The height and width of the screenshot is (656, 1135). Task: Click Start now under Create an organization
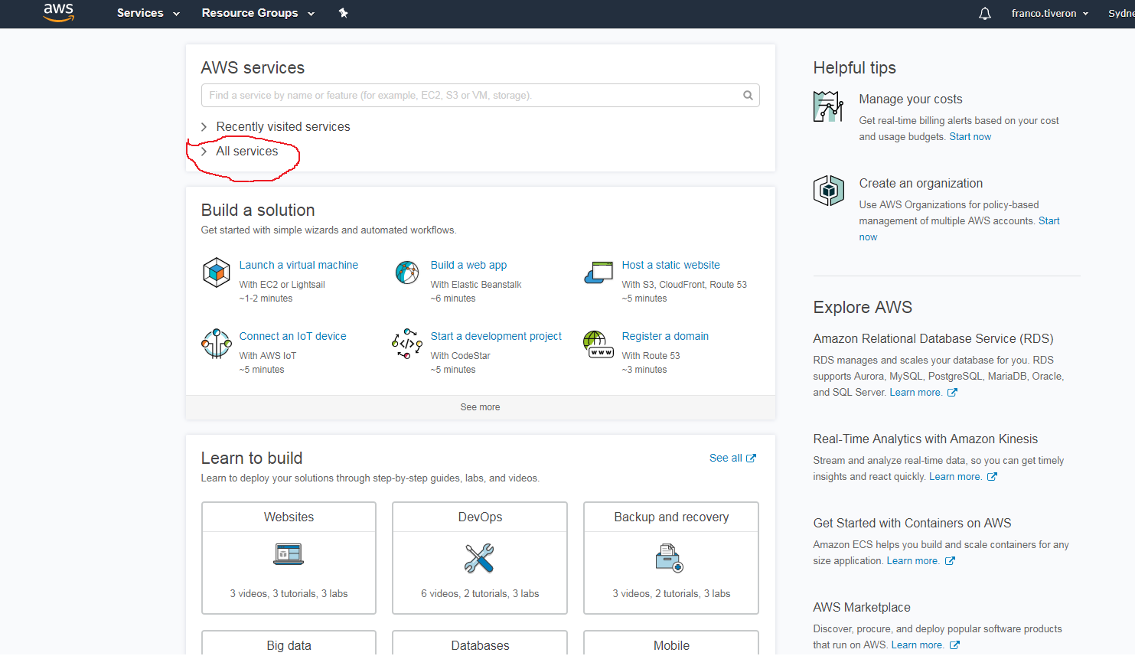click(1049, 221)
